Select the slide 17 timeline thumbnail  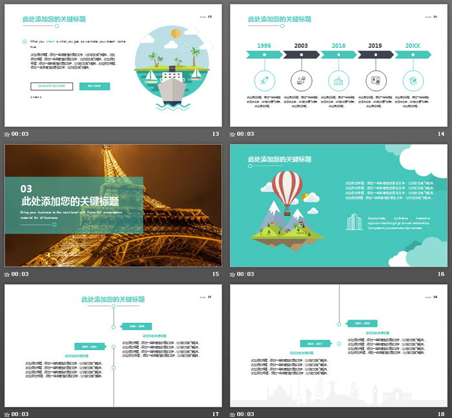click(113, 345)
